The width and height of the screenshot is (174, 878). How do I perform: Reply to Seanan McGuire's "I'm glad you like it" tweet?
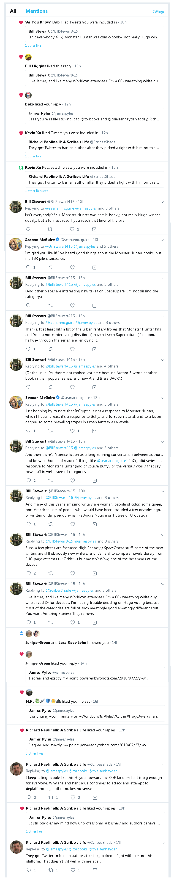coord(29,268)
